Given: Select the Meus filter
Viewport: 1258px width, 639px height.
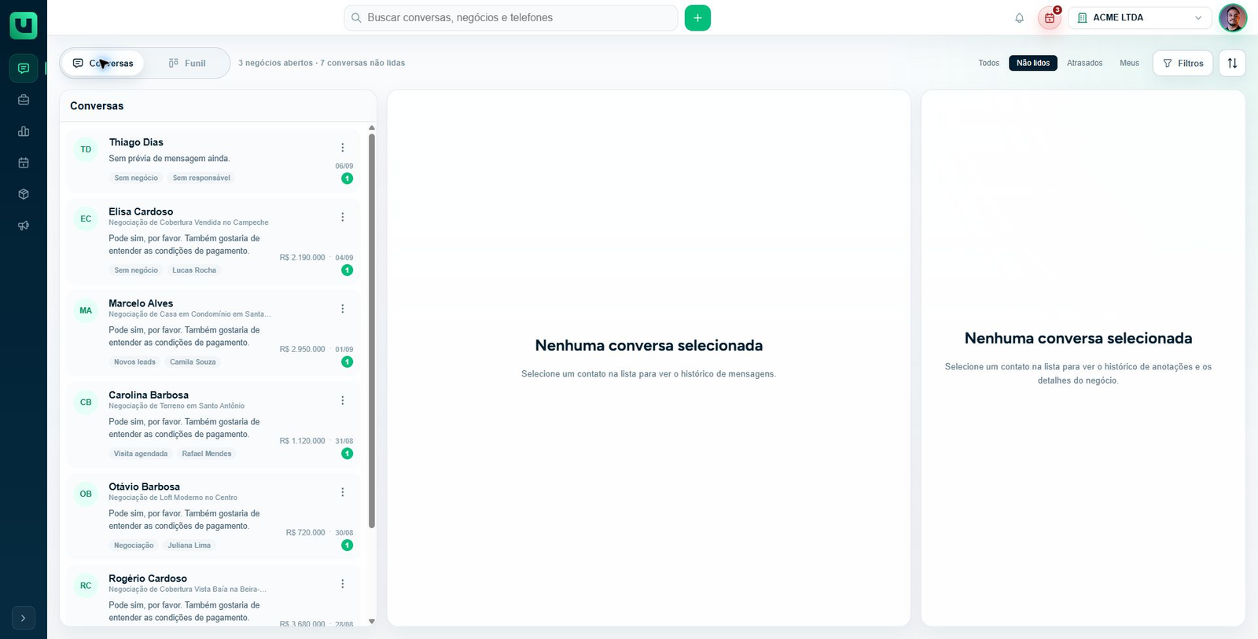Looking at the screenshot, I should [x=1130, y=63].
